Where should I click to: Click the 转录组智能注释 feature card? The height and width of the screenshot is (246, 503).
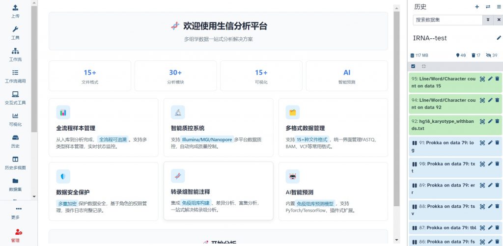(218, 191)
